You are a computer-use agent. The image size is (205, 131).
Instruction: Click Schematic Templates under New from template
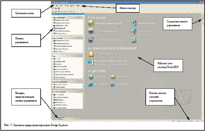tap(61, 97)
